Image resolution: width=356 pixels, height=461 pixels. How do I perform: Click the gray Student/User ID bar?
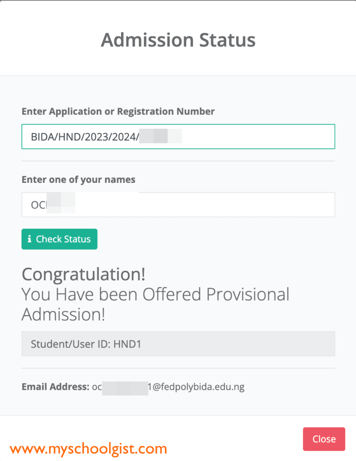[x=178, y=343]
